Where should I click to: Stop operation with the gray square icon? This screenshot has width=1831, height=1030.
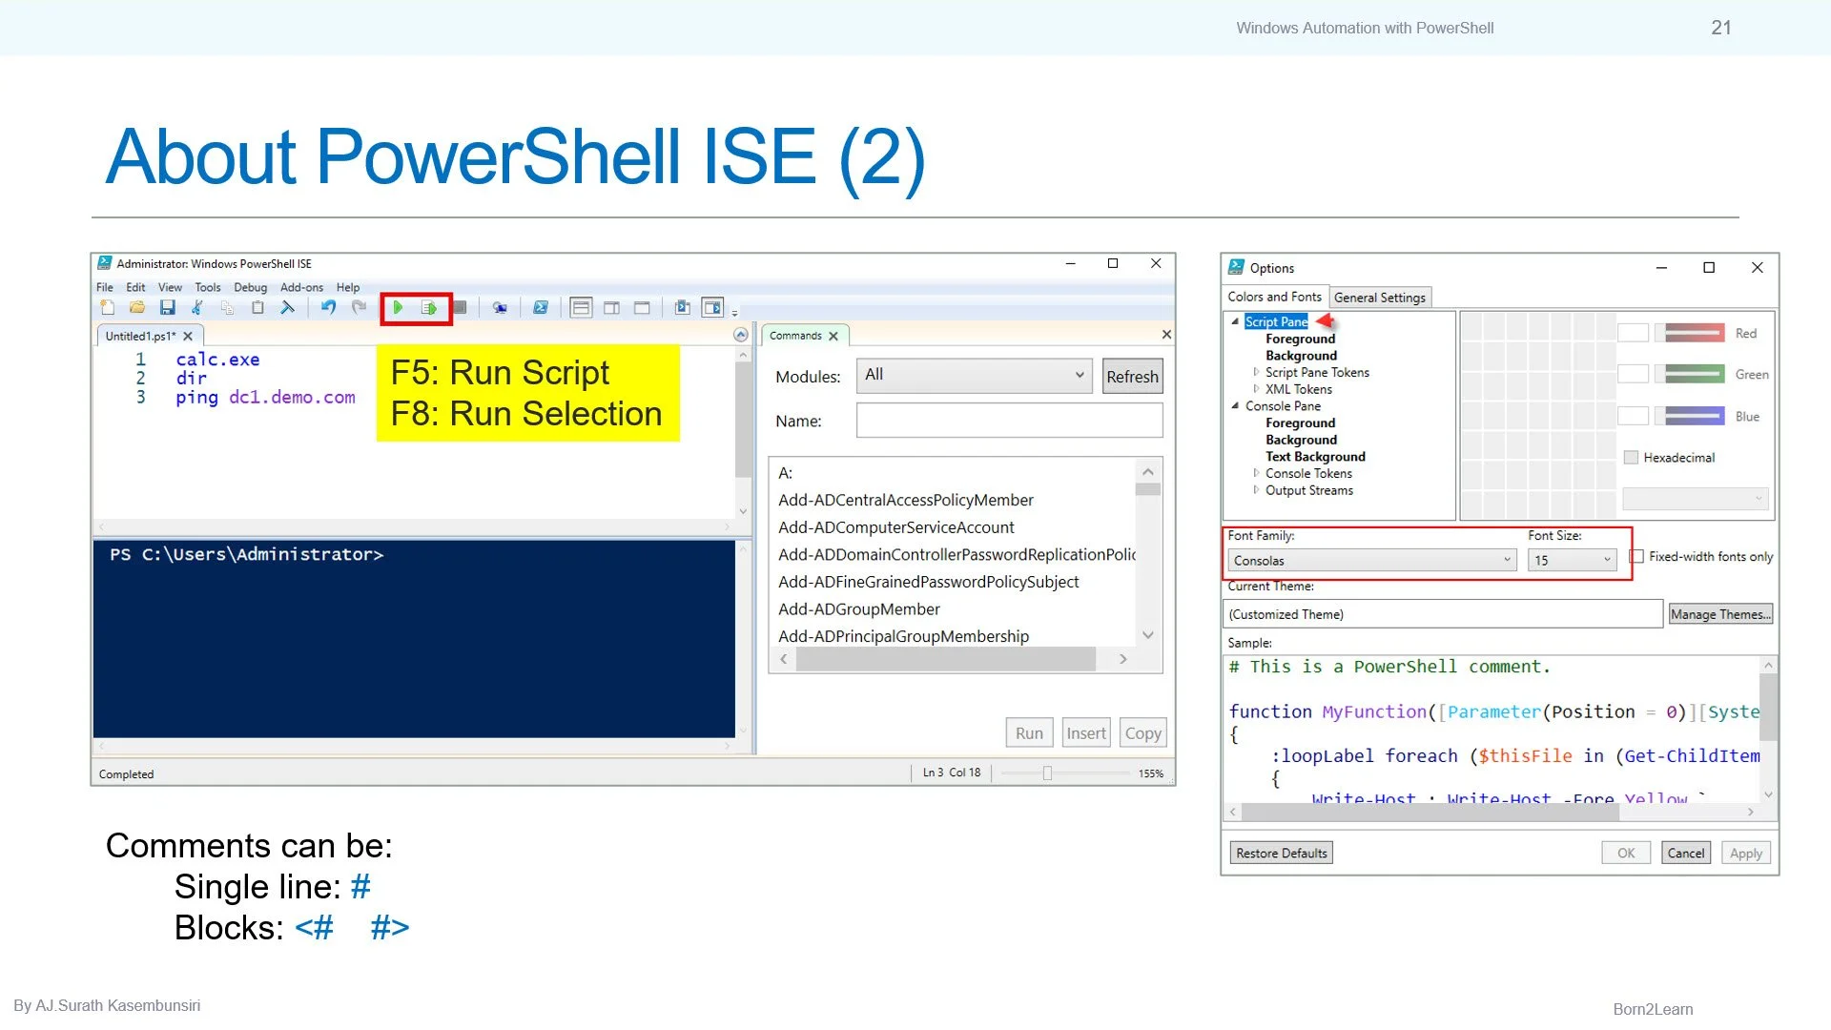tap(460, 307)
